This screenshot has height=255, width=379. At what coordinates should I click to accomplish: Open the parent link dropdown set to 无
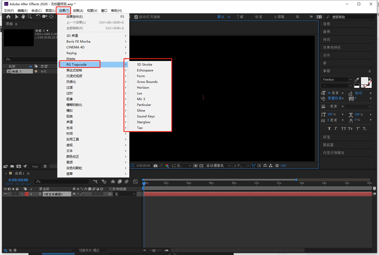[x=125, y=194]
